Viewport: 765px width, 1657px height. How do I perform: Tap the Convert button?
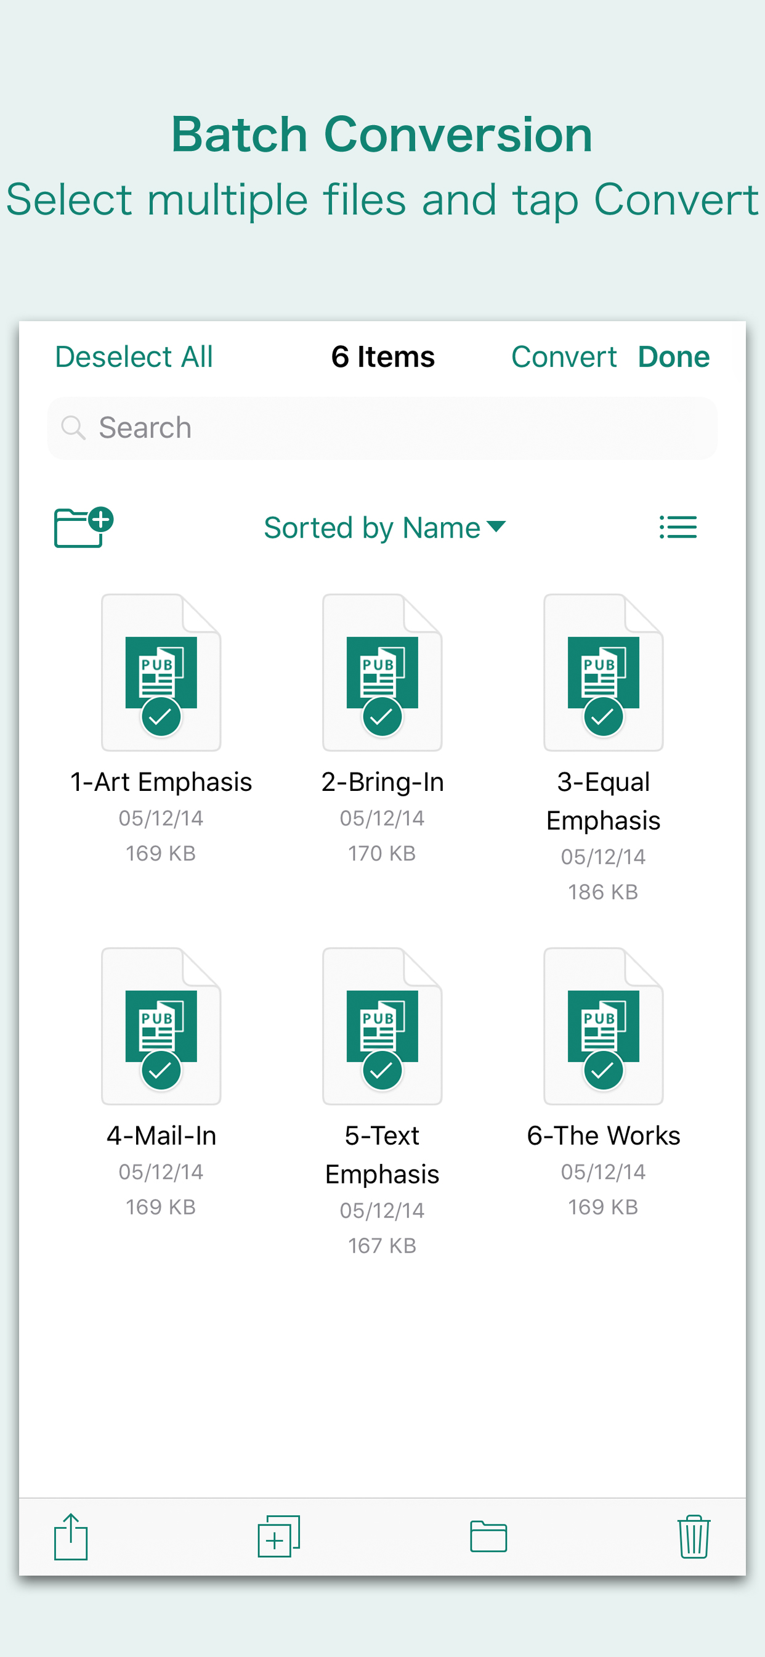click(x=564, y=357)
